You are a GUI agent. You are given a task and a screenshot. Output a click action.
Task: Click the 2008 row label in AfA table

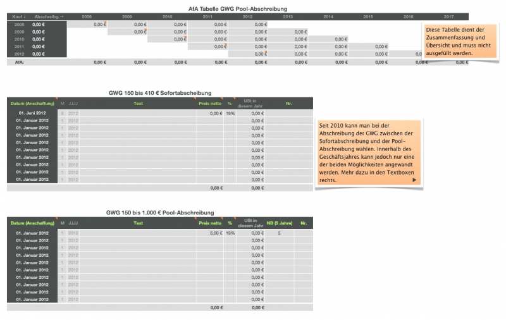tap(19, 24)
